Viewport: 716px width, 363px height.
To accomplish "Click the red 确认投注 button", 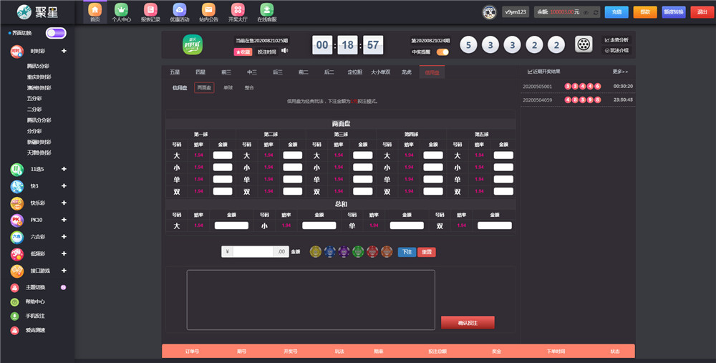I will click(x=468, y=323).
